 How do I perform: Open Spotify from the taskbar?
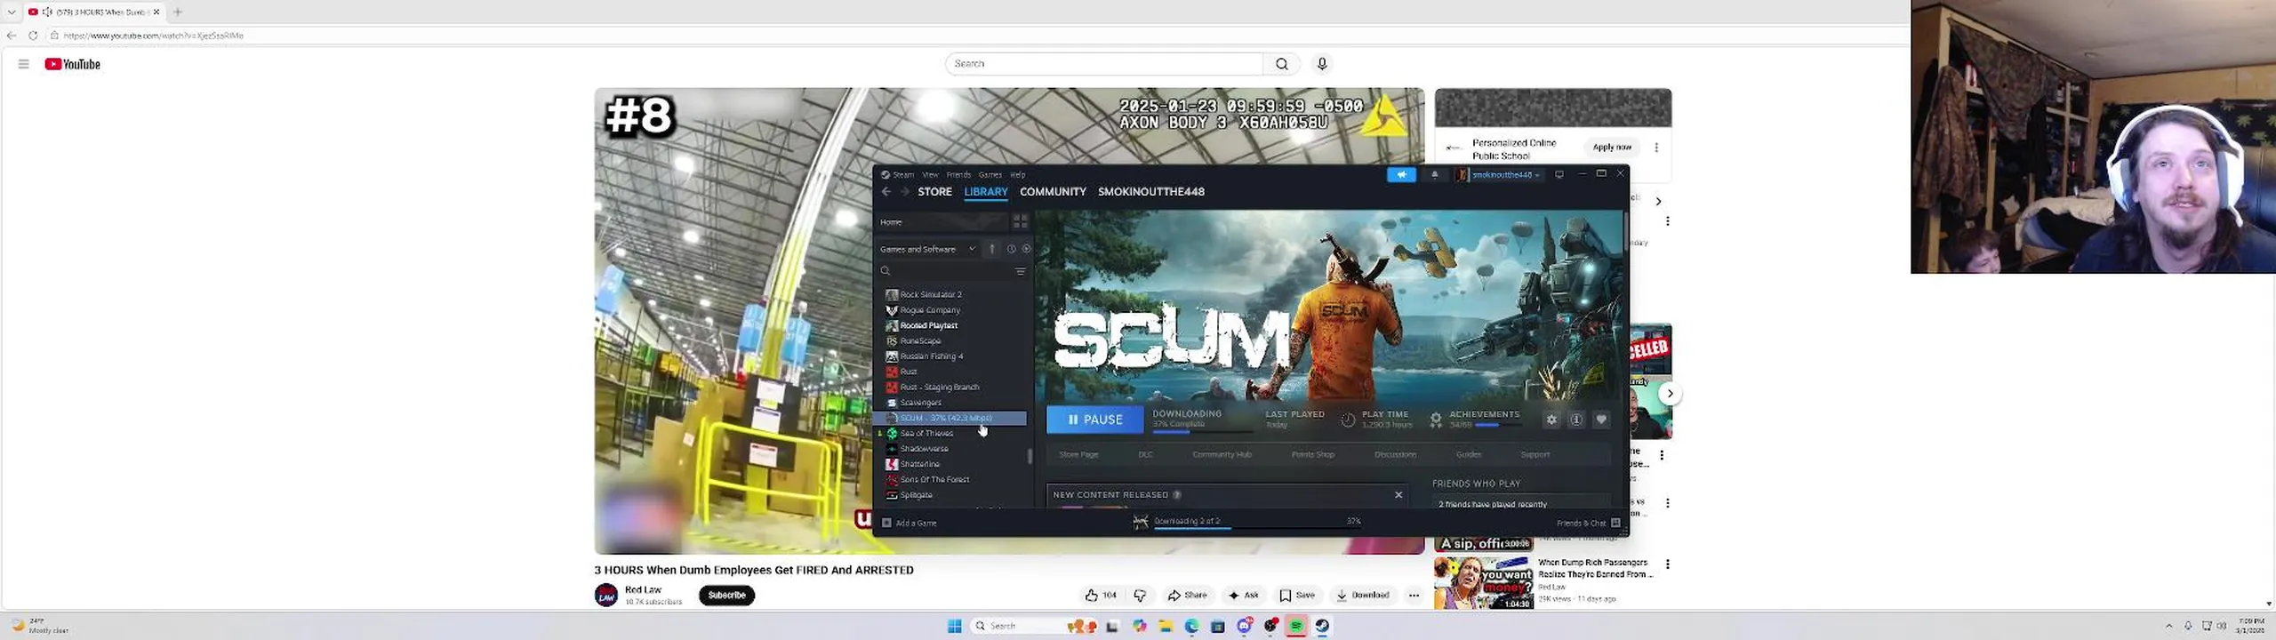pos(1296,627)
